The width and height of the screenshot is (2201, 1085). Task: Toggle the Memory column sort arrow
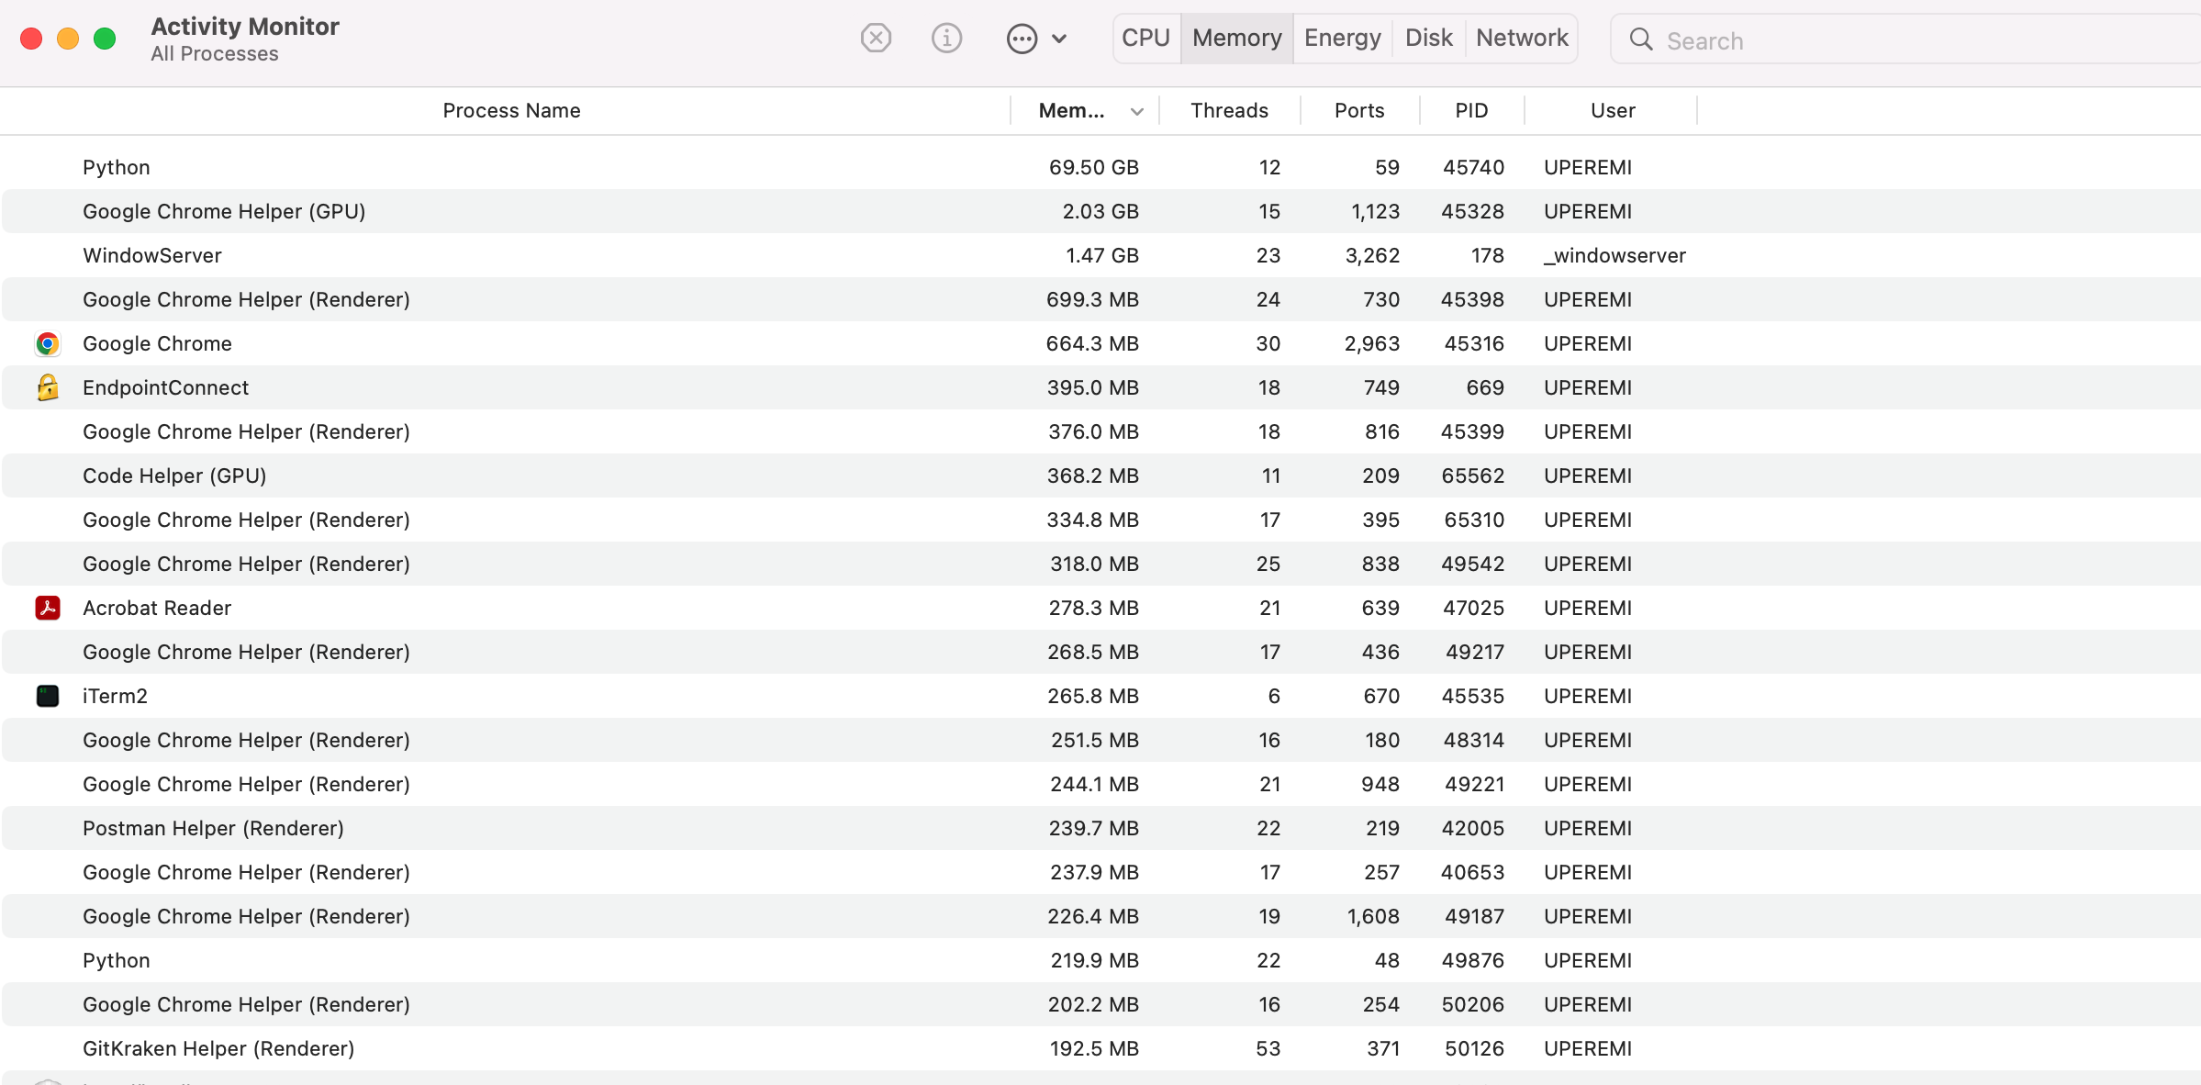(x=1137, y=112)
